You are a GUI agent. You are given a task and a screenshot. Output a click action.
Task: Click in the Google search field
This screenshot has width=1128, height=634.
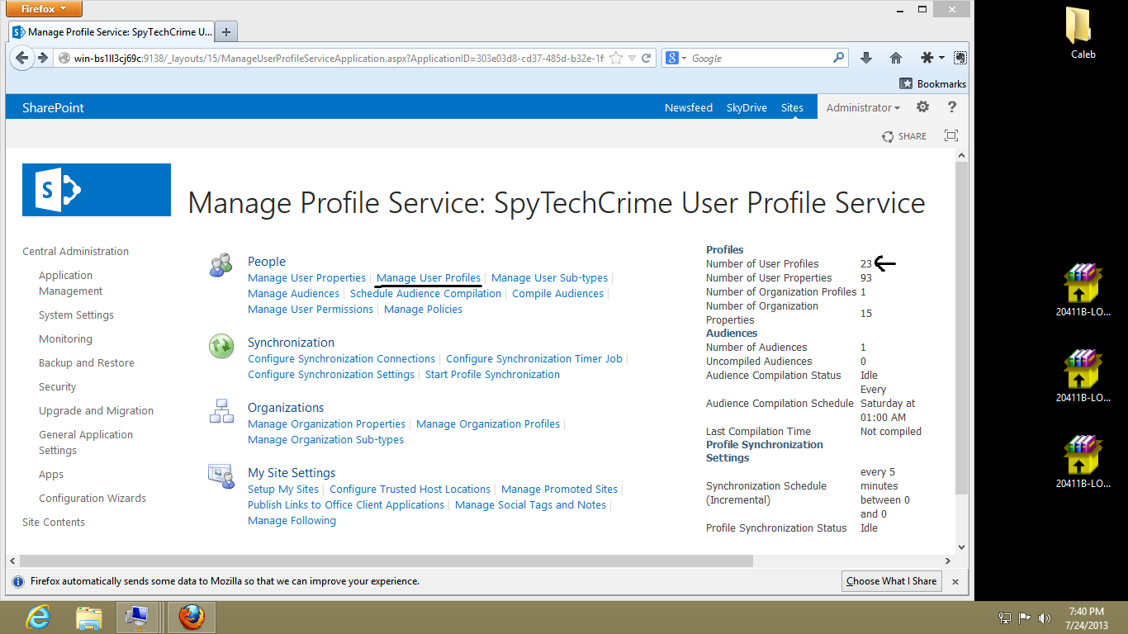coord(760,58)
